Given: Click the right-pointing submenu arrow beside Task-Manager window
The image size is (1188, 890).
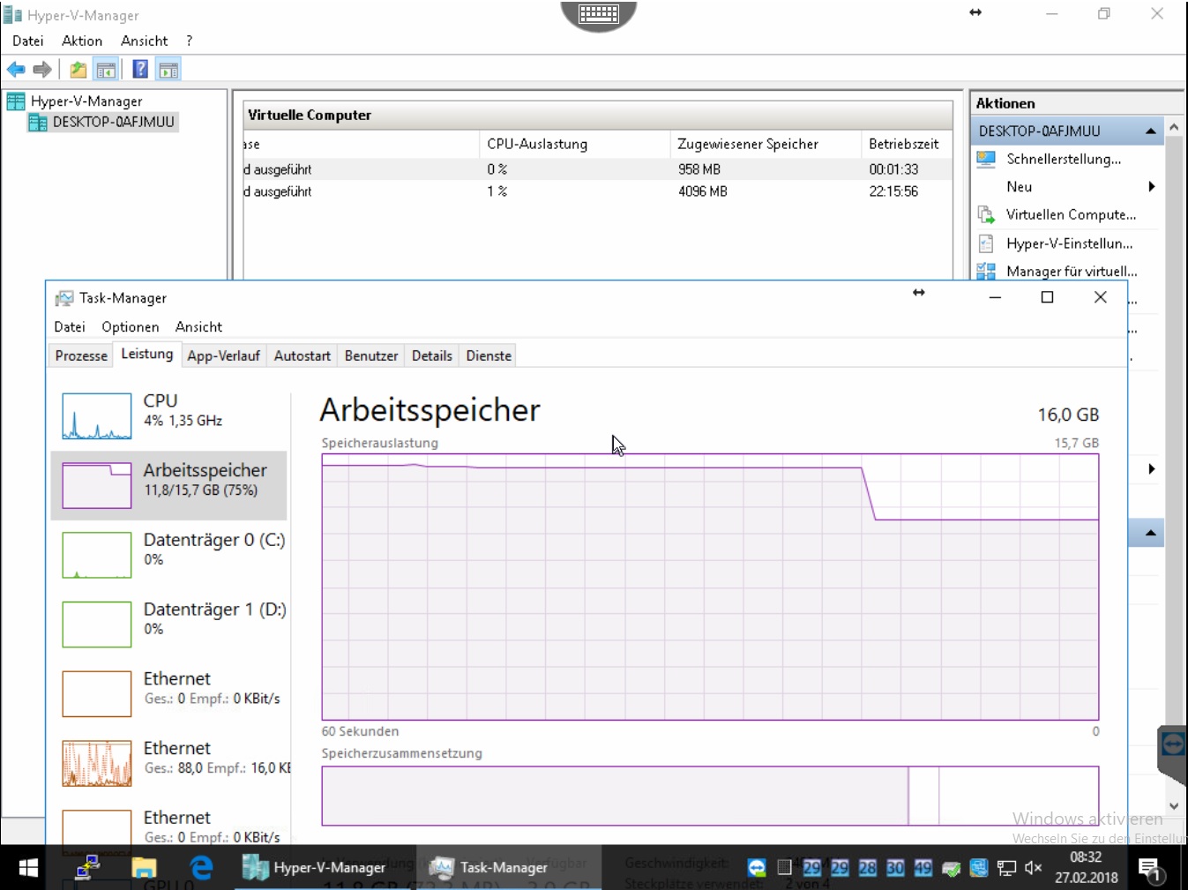Looking at the screenshot, I should pos(1152,468).
